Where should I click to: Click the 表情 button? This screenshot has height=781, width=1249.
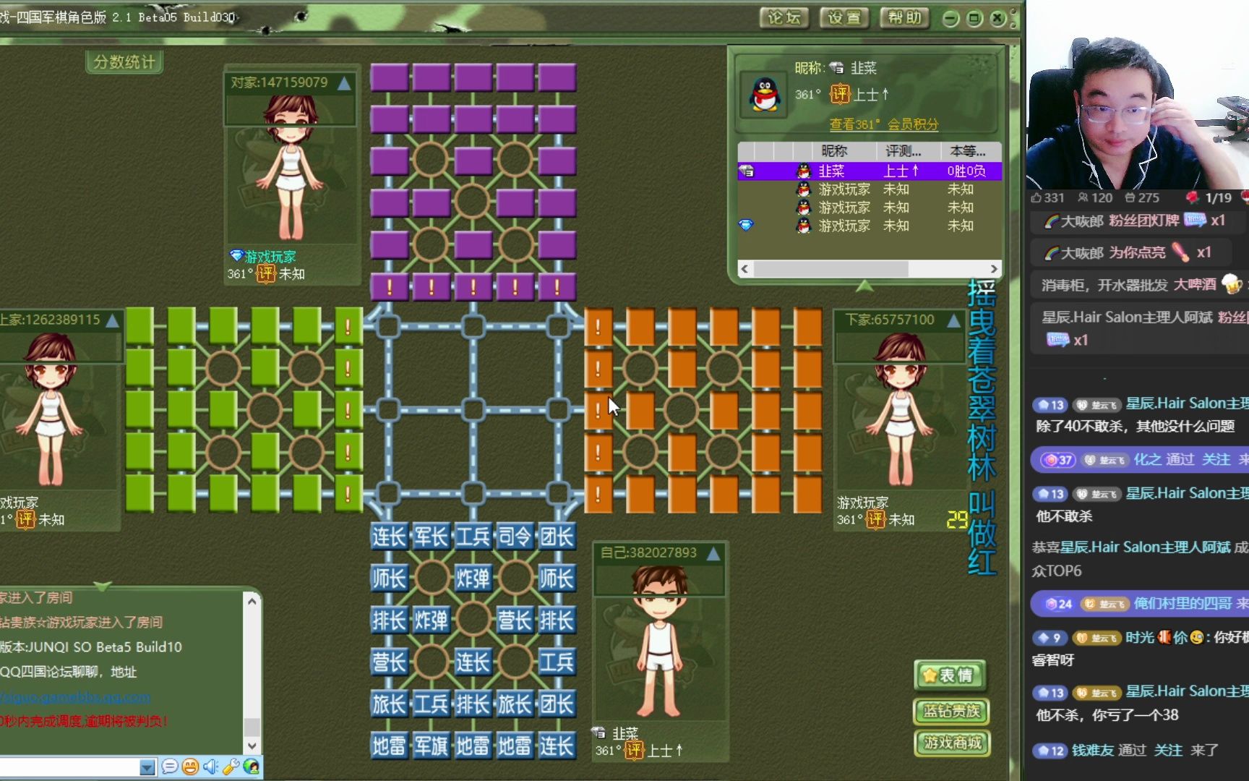pyautogui.click(x=950, y=675)
